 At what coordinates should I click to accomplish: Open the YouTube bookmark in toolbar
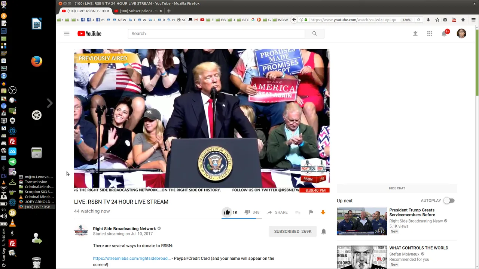point(202,20)
